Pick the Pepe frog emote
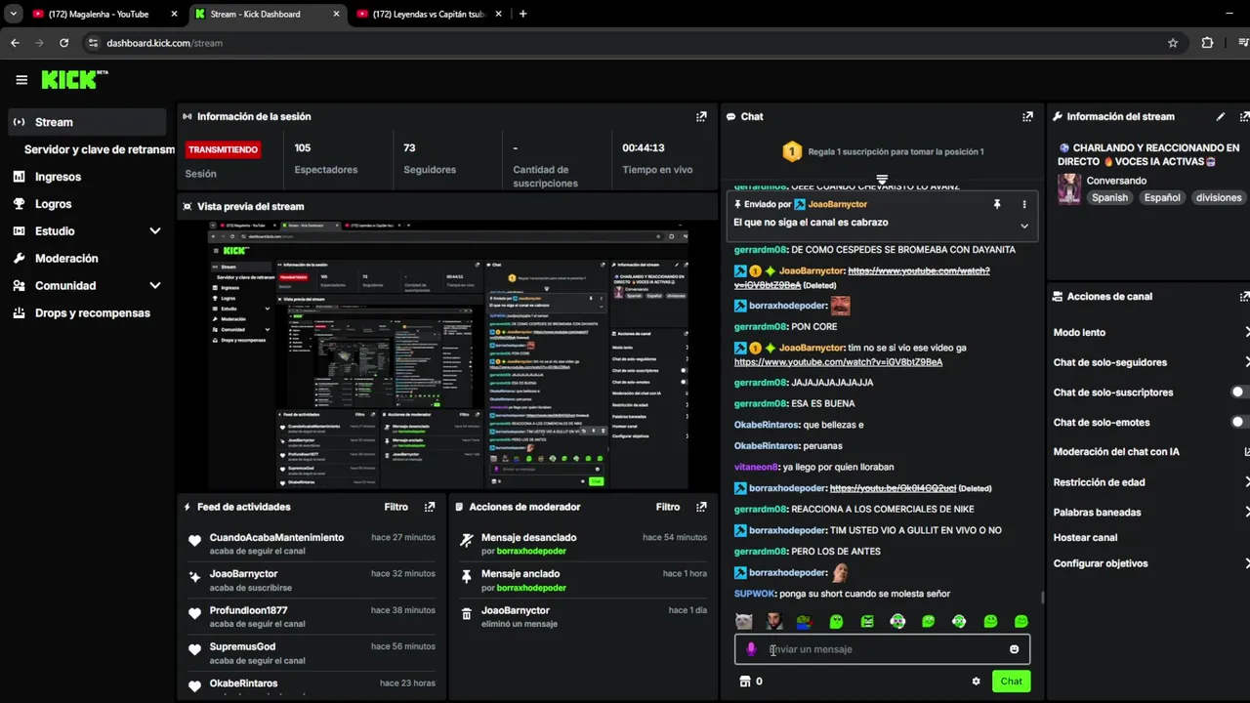The height and width of the screenshot is (703, 1250). coord(804,621)
